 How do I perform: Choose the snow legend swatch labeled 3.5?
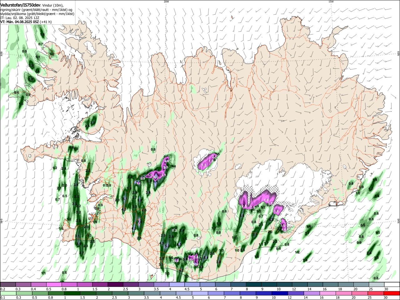tap(162, 284)
